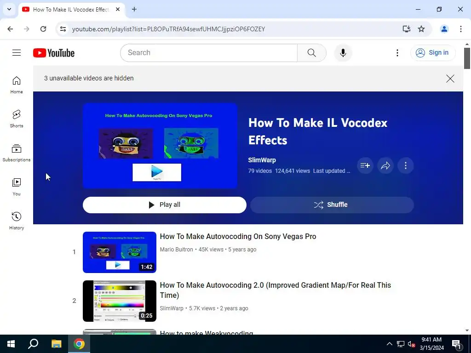Open Subscriptions from the sidebar
The image size is (471, 353).
click(x=17, y=153)
